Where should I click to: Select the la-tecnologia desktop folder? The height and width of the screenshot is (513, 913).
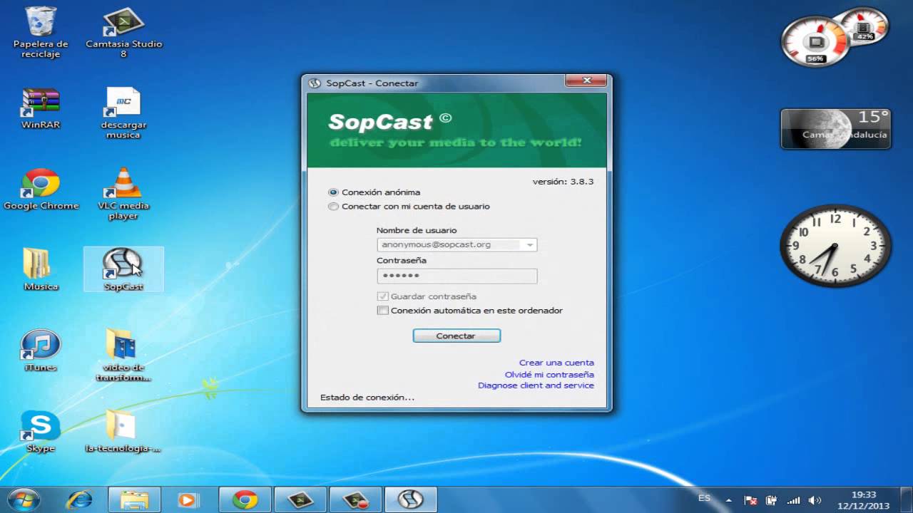pyautogui.click(x=123, y=432)
